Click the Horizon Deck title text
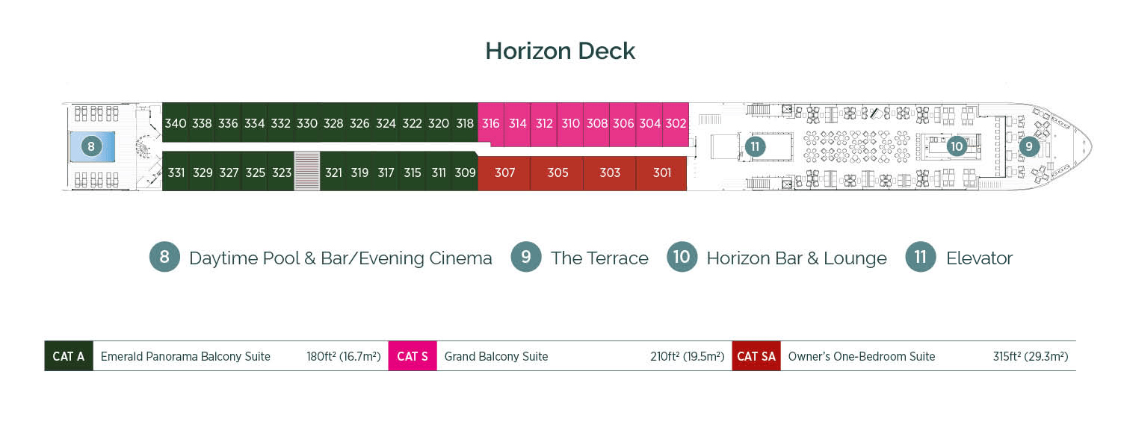 click(x=560, y=51)
